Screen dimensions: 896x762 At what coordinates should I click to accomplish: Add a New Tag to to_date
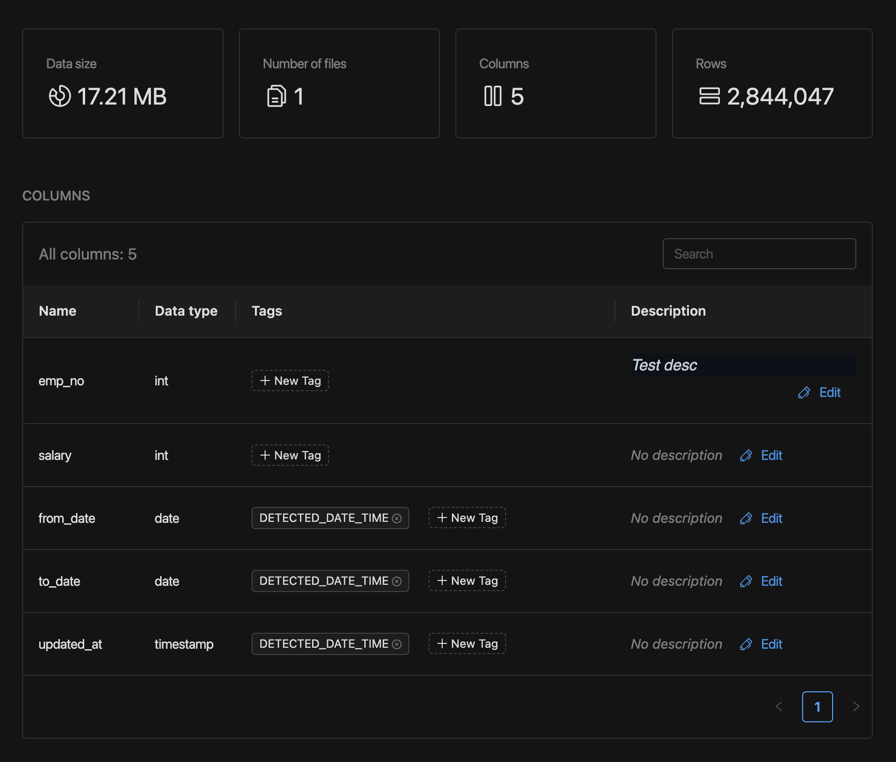(x=467, y=581)
